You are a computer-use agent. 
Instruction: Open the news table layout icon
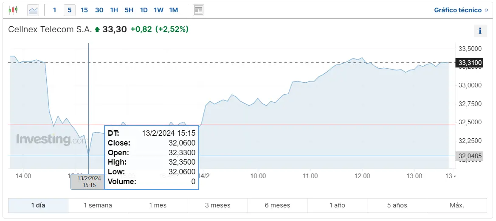point(198,10)
